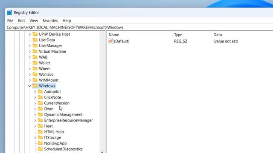Open the Edit menu
The width and height of the screenshot is (273, 153).
pyautogui.click(x=21, y=21)
